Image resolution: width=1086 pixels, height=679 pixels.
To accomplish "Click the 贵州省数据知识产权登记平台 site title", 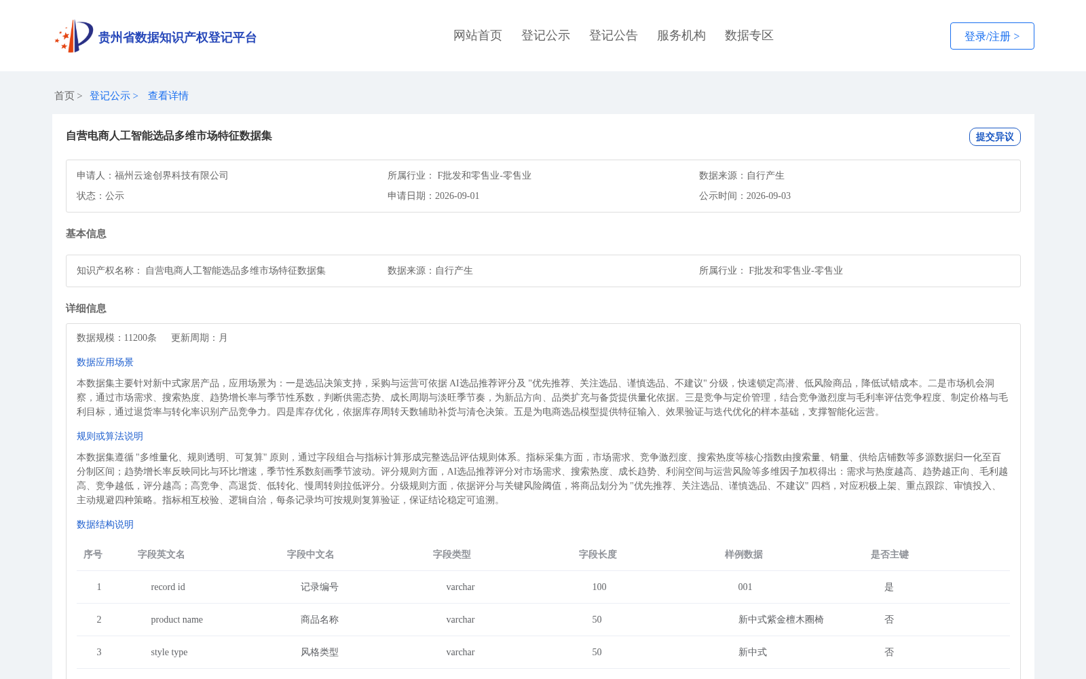I will click(177, 37).
